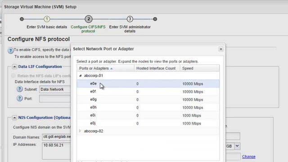Image resolution: width=288 pixels, height=162 pixels.
Task: Go to step 2 Configure CIFS/NFS protocol
Action: click(89, 19)
